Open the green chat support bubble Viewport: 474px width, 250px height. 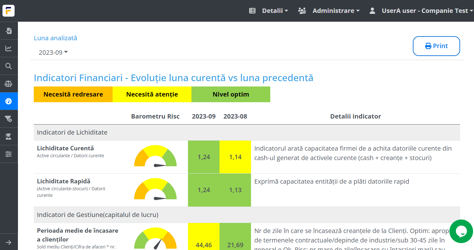point(461,231)
